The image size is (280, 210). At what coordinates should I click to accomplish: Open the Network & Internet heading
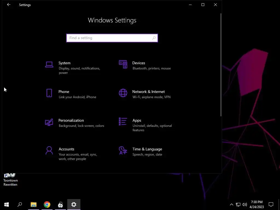coord(148,92)
